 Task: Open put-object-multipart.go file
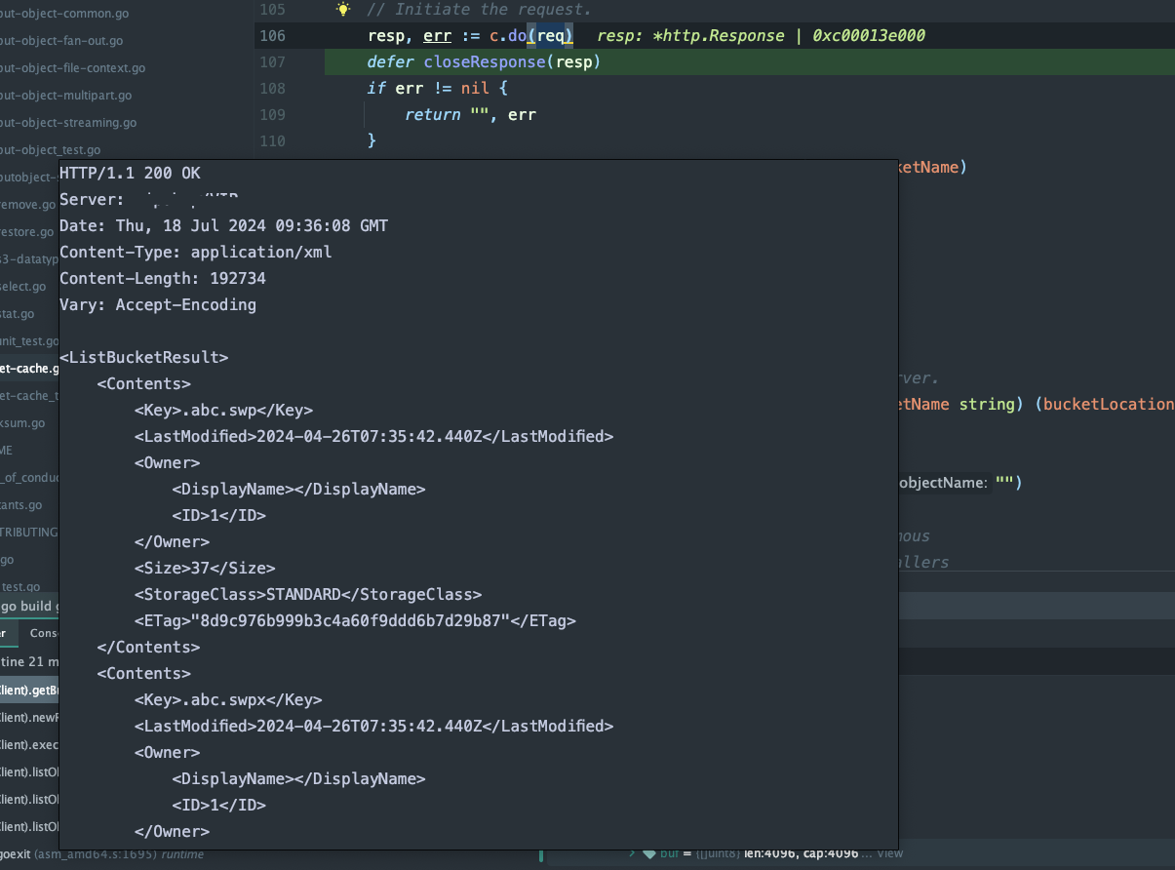click(65, 96)
